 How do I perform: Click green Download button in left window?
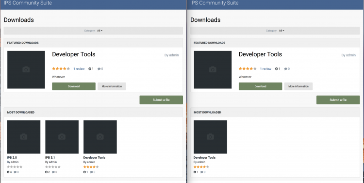[74, 86]
